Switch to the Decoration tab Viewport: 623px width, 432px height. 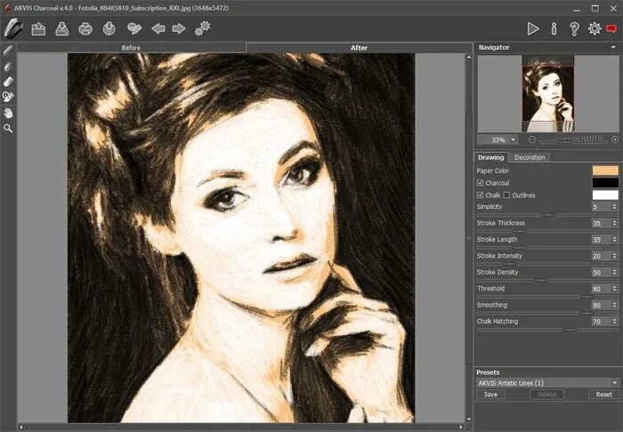click(x=530, y=157)
